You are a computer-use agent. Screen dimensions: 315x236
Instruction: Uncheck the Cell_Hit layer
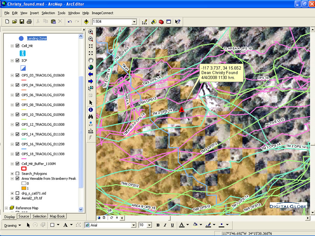[x=17, y=46]
